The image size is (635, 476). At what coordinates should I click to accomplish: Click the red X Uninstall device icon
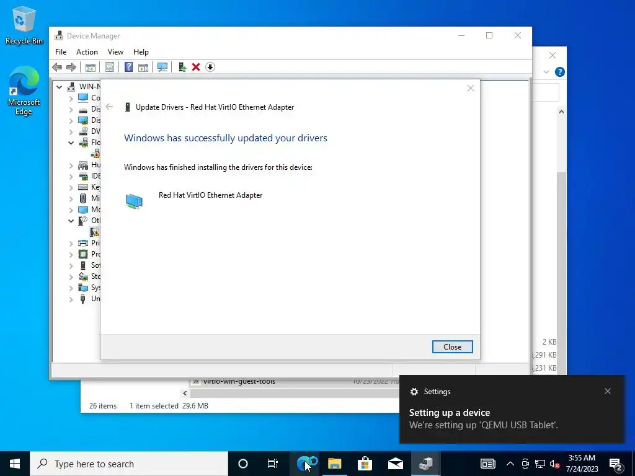coord(196,67)
